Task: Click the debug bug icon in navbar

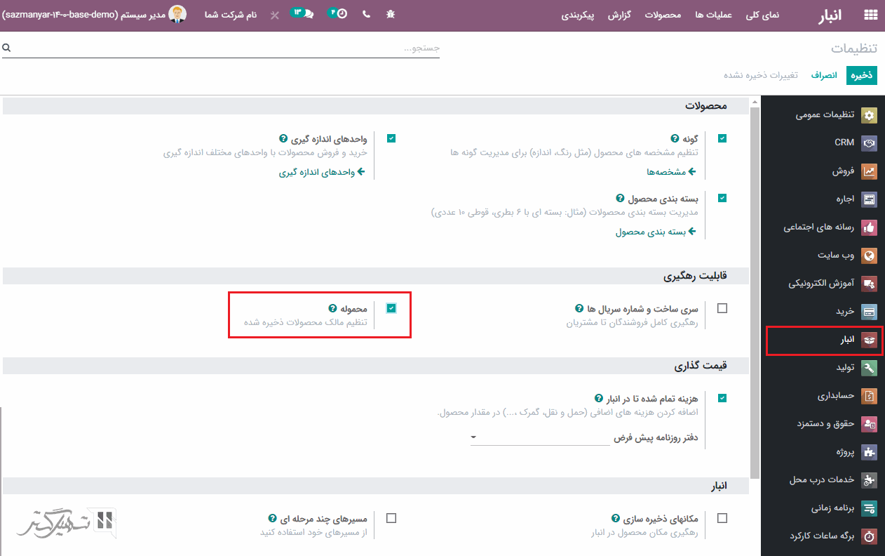Action: 391,14
